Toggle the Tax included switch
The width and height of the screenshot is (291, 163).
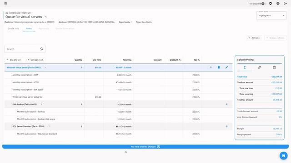pyautogui.click(x=264, y=4)
